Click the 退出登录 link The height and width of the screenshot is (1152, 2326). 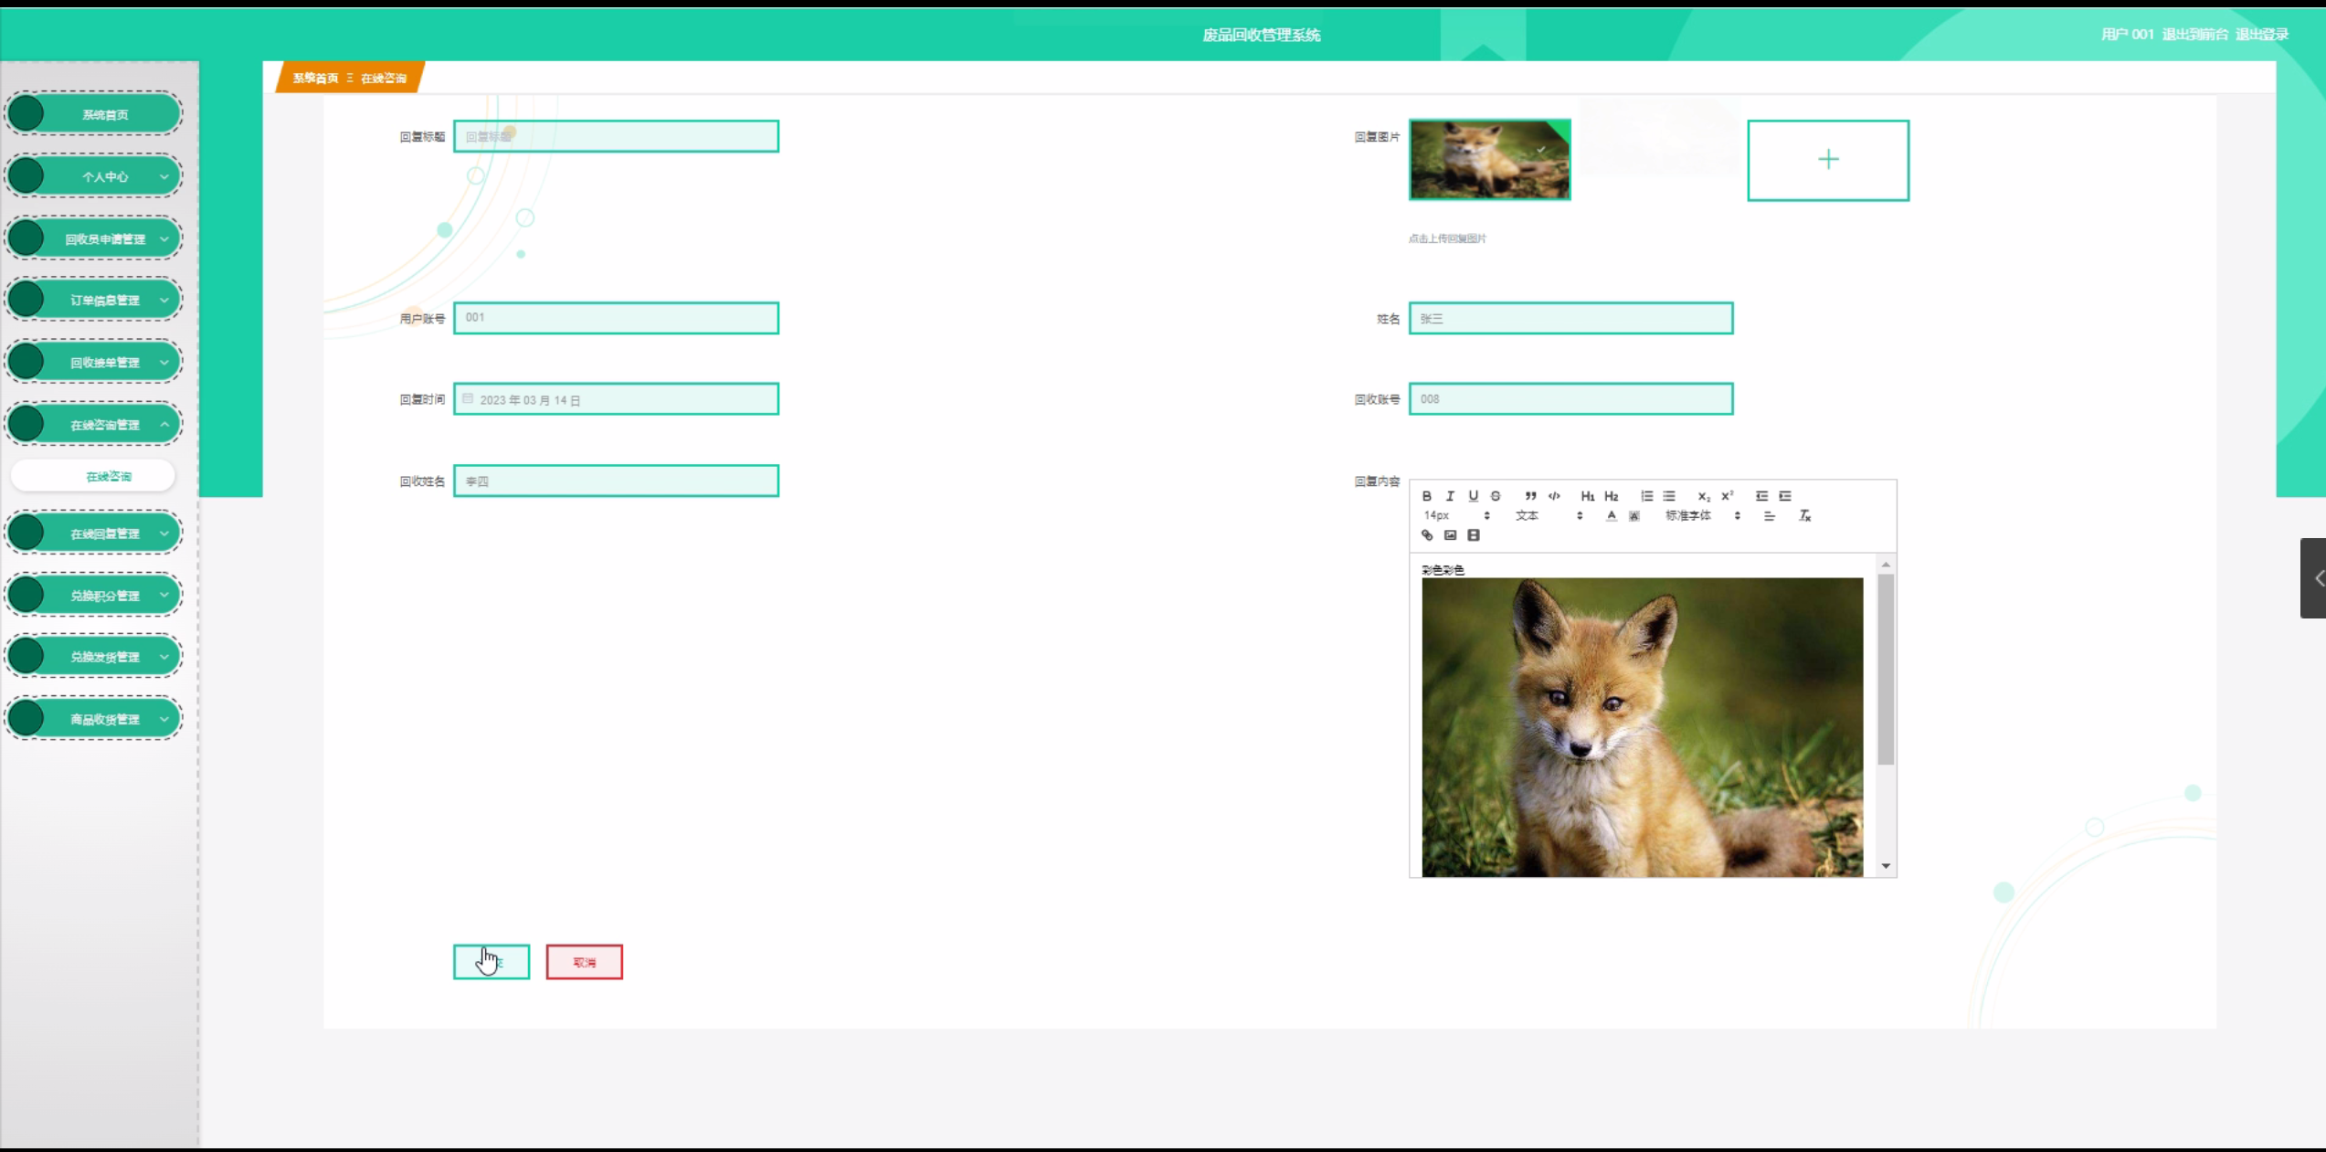click(2261, 35)
